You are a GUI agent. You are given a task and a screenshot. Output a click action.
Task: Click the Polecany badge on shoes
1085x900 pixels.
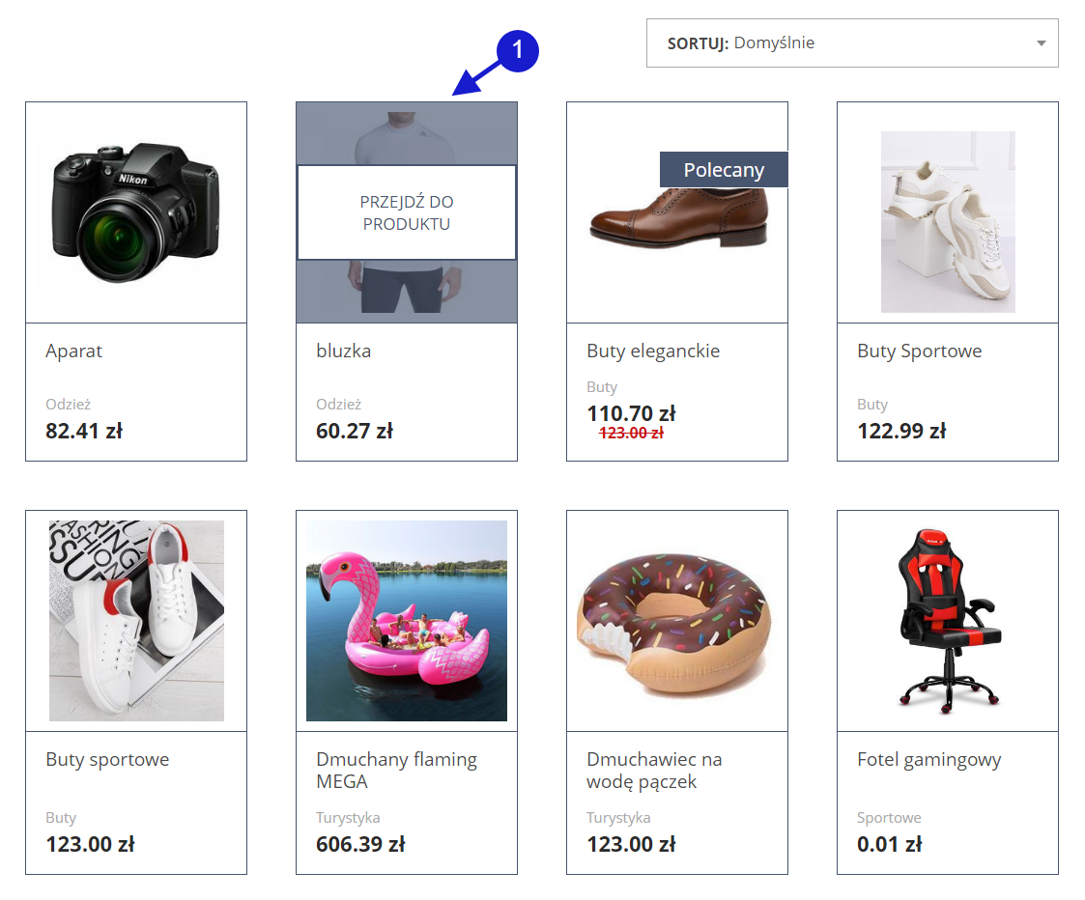724,170
